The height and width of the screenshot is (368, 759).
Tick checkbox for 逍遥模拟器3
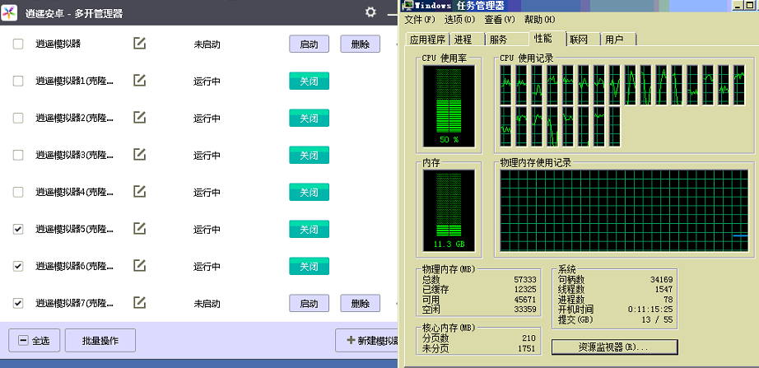point(18,155)
